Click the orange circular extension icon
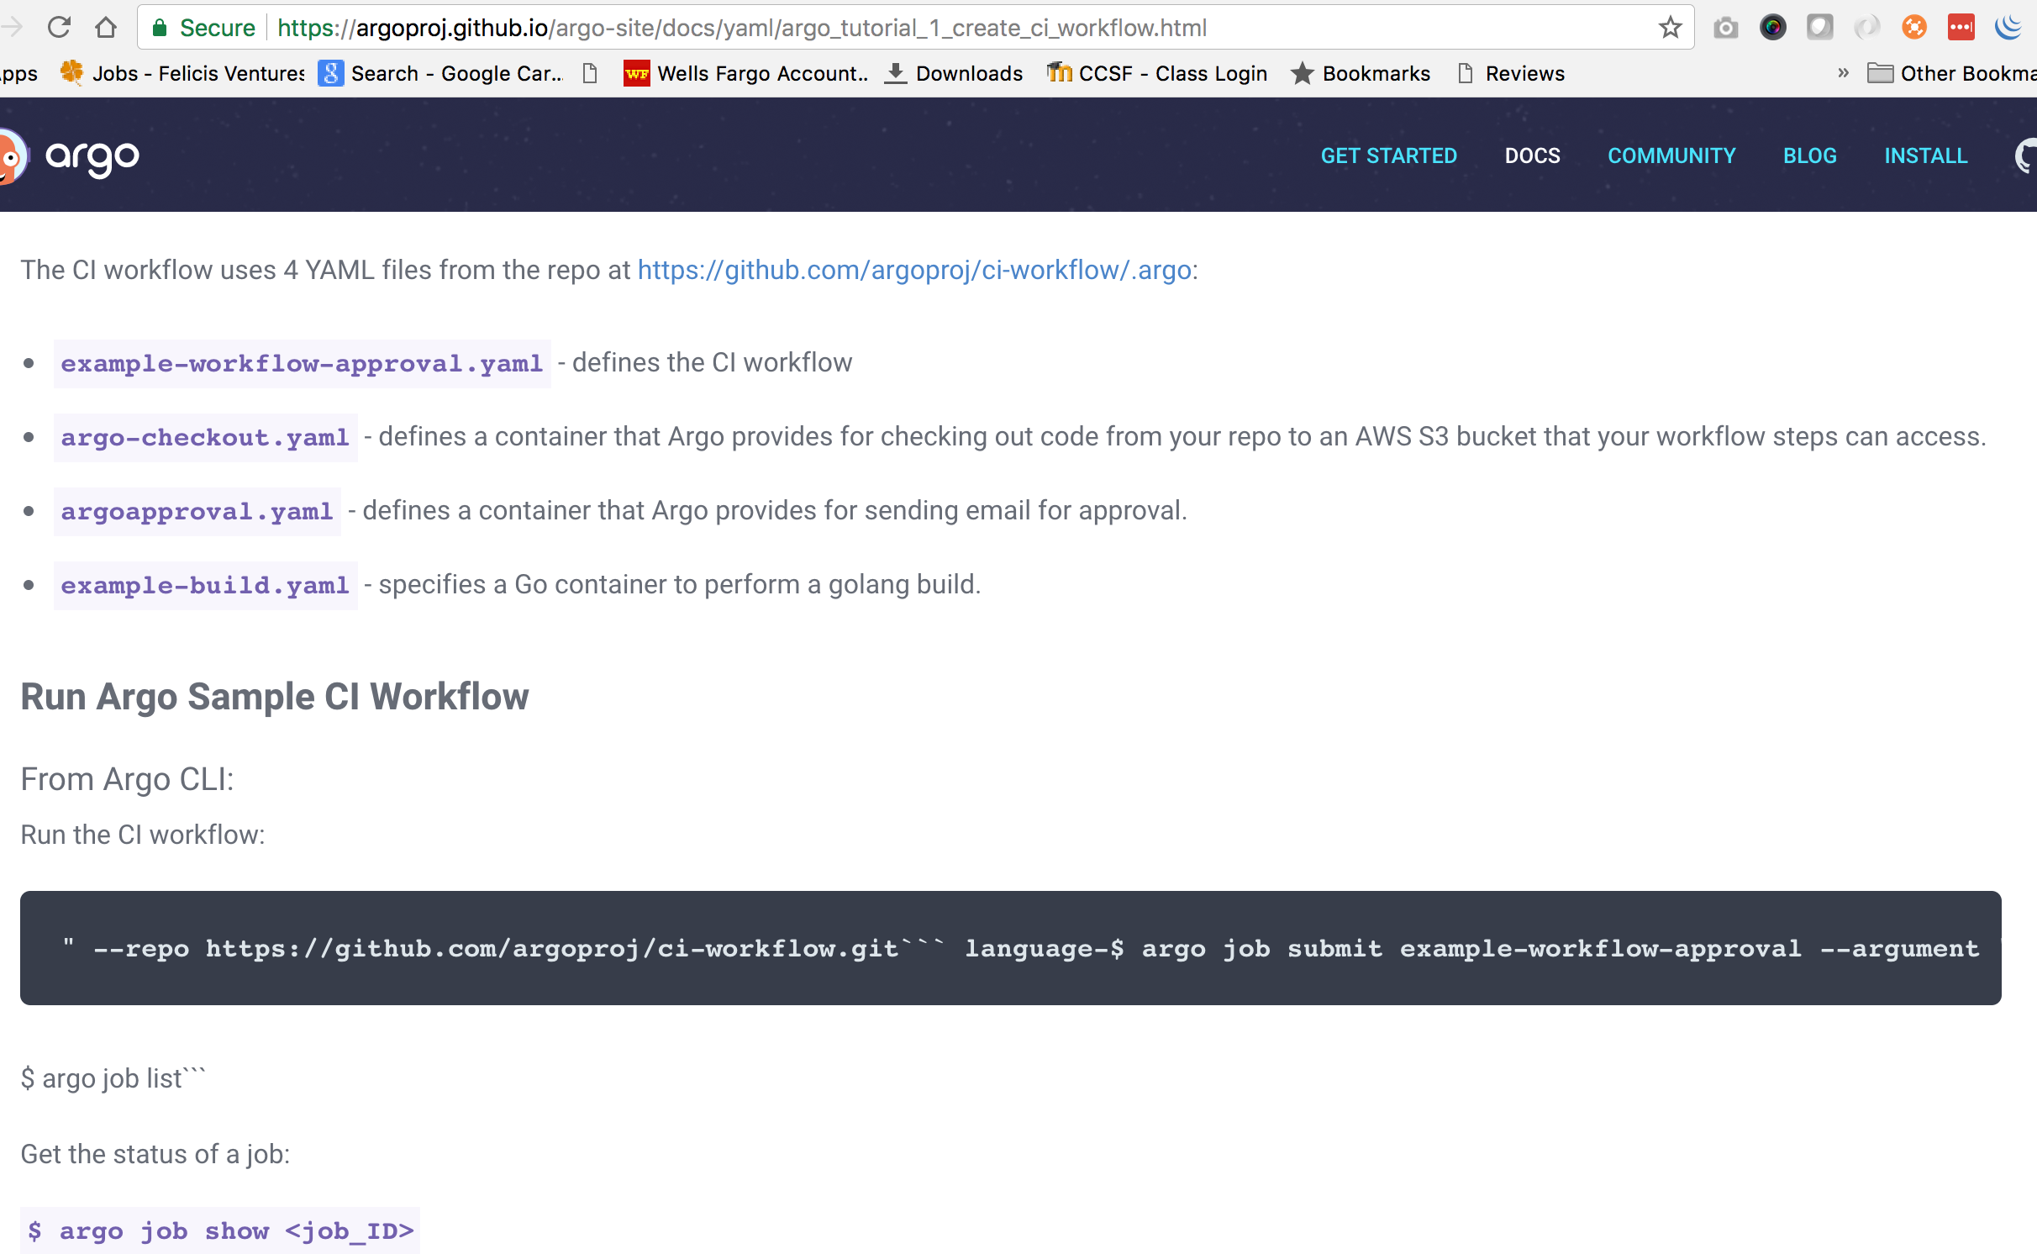Viewport: 2037px width, 1254px height. 1914,27
